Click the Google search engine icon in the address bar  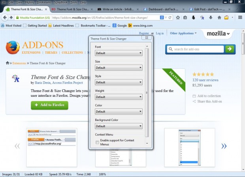(x=162, y=18)
